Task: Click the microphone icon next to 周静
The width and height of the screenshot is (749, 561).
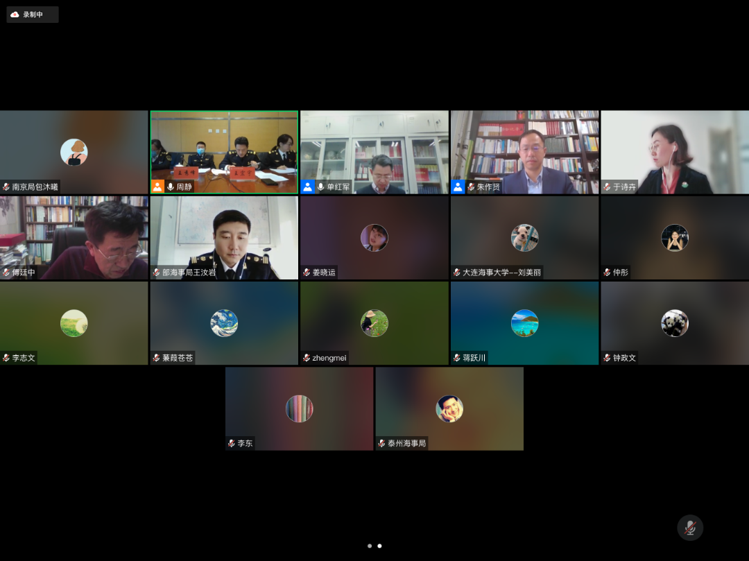Action: coord(171,187)
